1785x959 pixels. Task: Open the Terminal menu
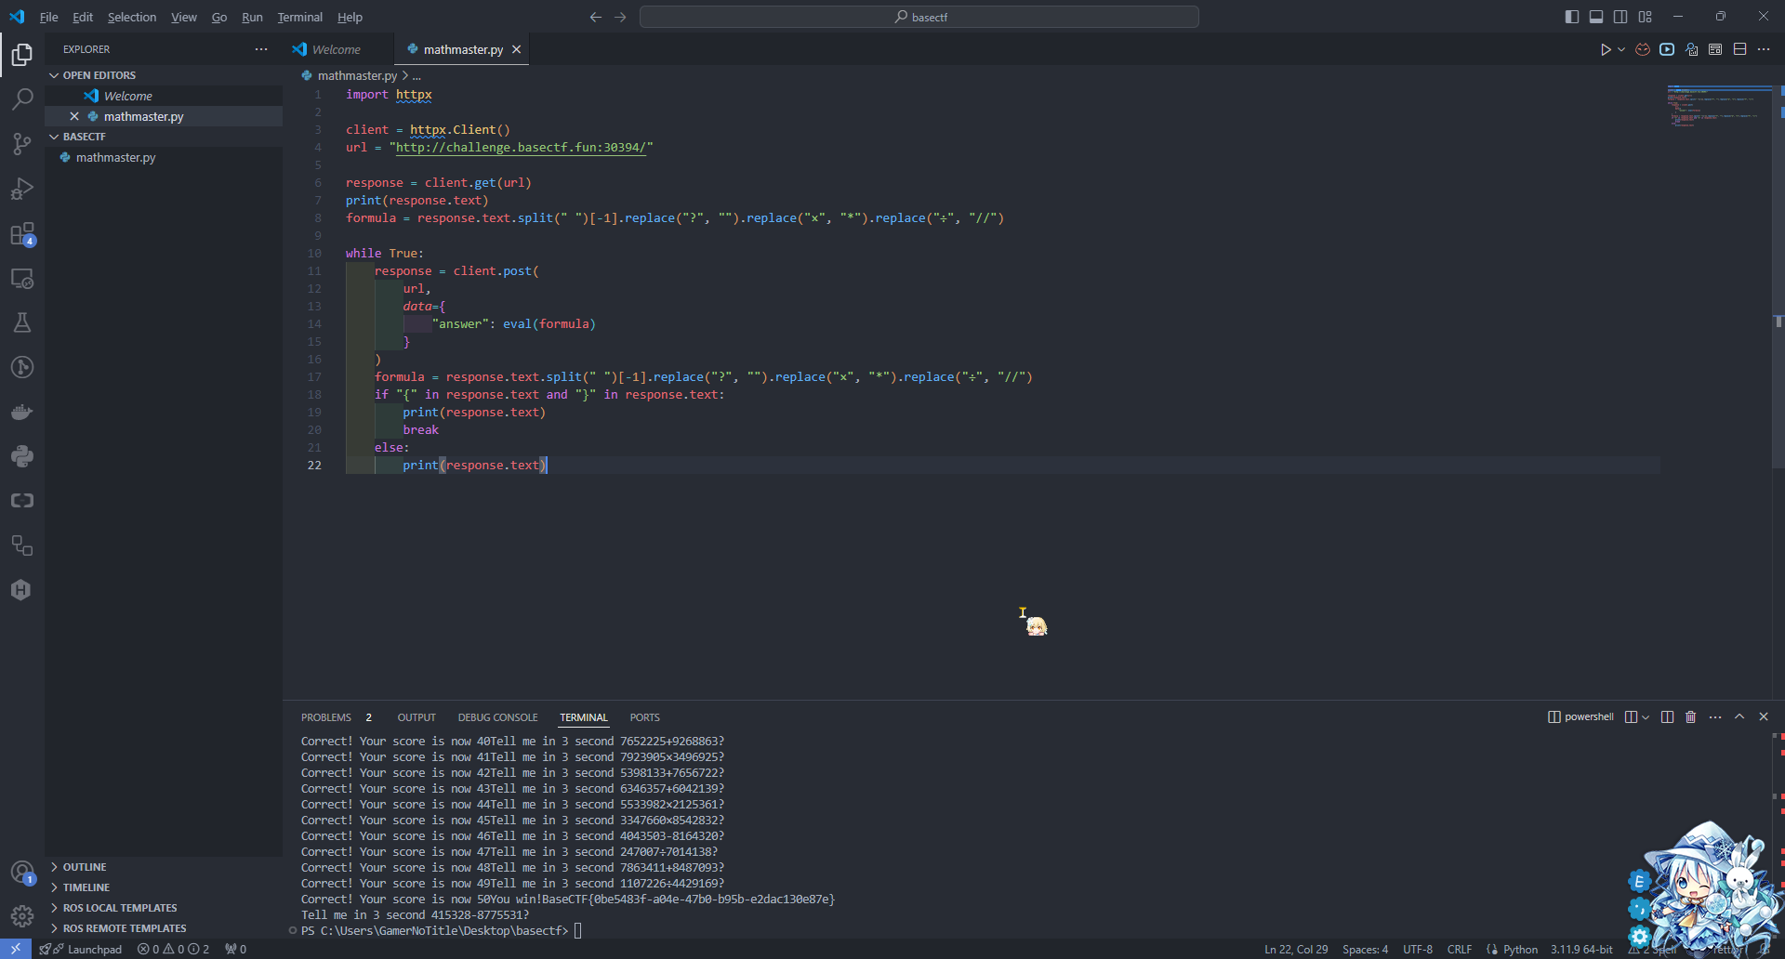click(x=299, y=17)
